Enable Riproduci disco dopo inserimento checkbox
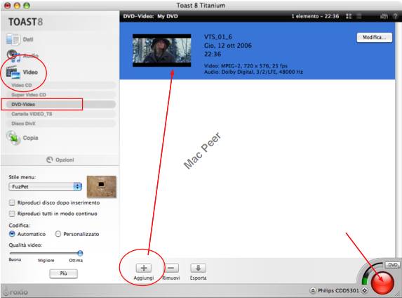 pyautogui.click(x=12, y=202)
